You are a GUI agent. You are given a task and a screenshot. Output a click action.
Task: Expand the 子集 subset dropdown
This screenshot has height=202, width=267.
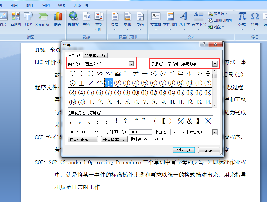pos(215,64)
